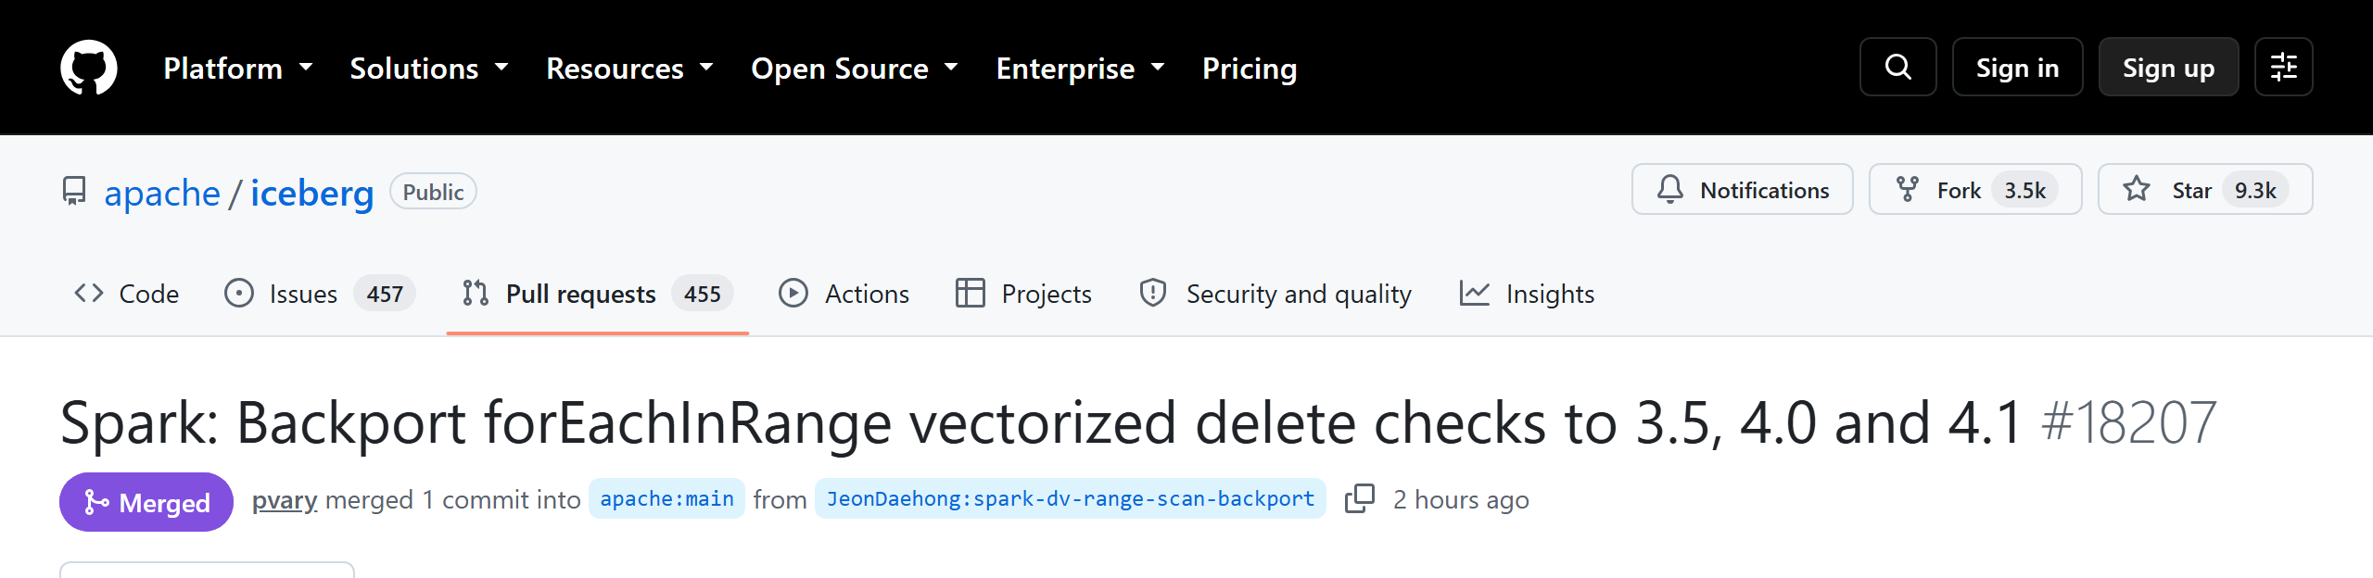Expand the Platform menu
Viewport: 2373px width, 578px height.
click(x=238, y=69)
